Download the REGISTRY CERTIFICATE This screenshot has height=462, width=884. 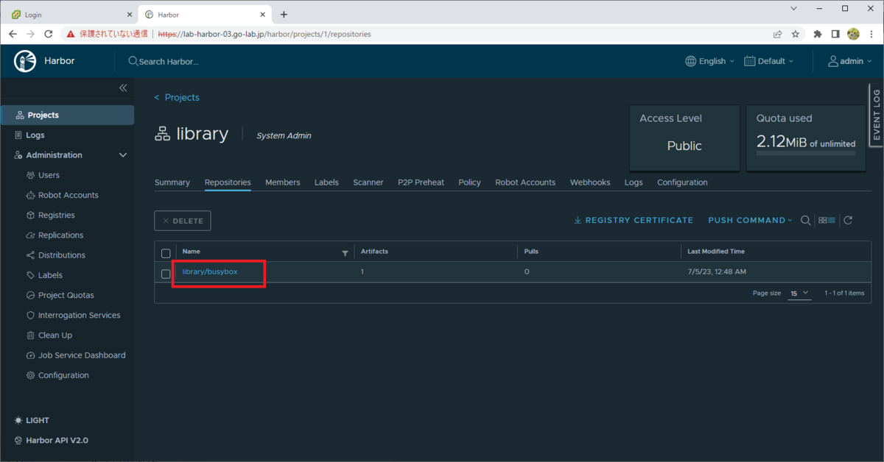tap(634, 220)
